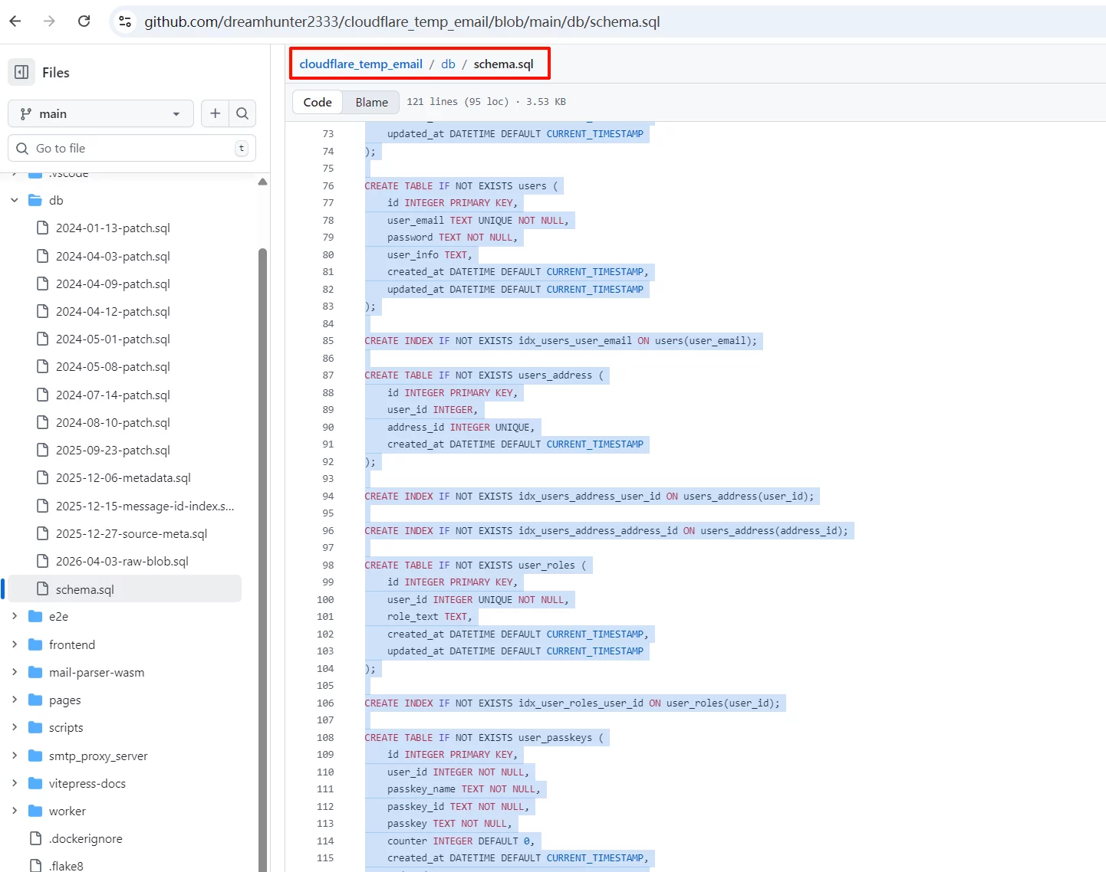Switch to the Blame tab
The image size is (1106, 872).
[x=371, y=102]
